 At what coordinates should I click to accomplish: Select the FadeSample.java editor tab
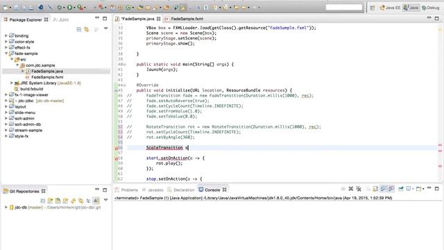coord(137,19)
